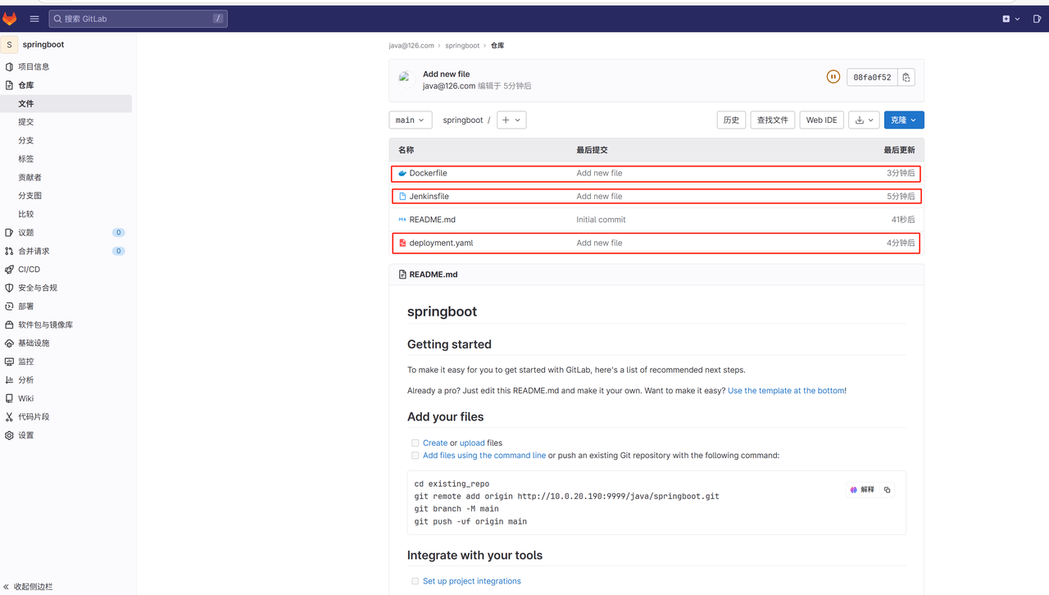
Task: Click the 解释 explain code button
Action: (x=862, y=490)
